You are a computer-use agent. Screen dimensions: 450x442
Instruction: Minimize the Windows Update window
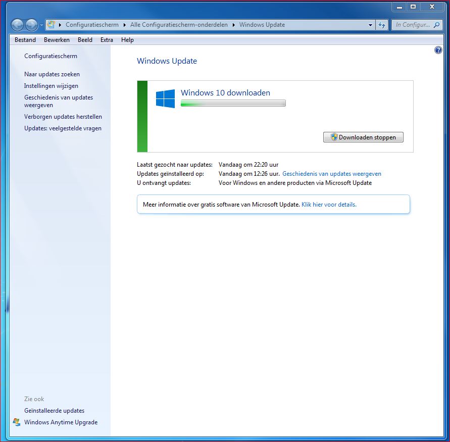point(399,7)
